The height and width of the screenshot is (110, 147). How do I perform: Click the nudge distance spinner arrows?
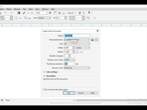[x=66, y=18]
